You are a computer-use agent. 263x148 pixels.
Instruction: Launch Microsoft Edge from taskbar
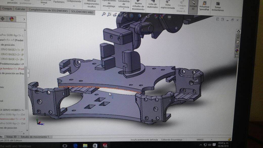coord(75,145)
